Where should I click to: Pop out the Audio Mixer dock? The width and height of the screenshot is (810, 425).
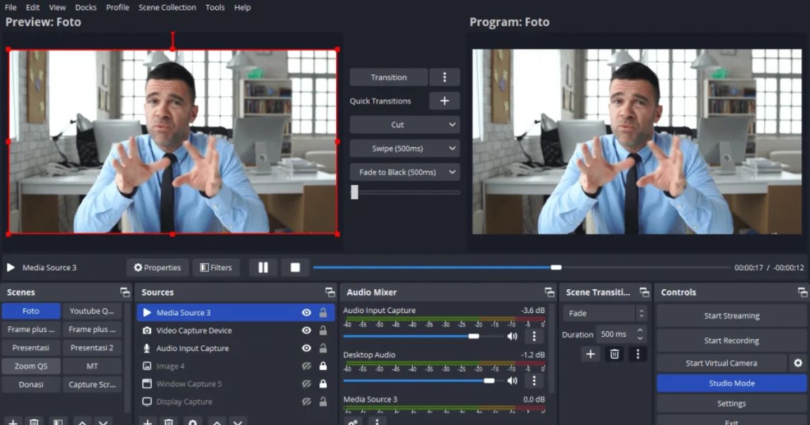click(x=549, y=292)
